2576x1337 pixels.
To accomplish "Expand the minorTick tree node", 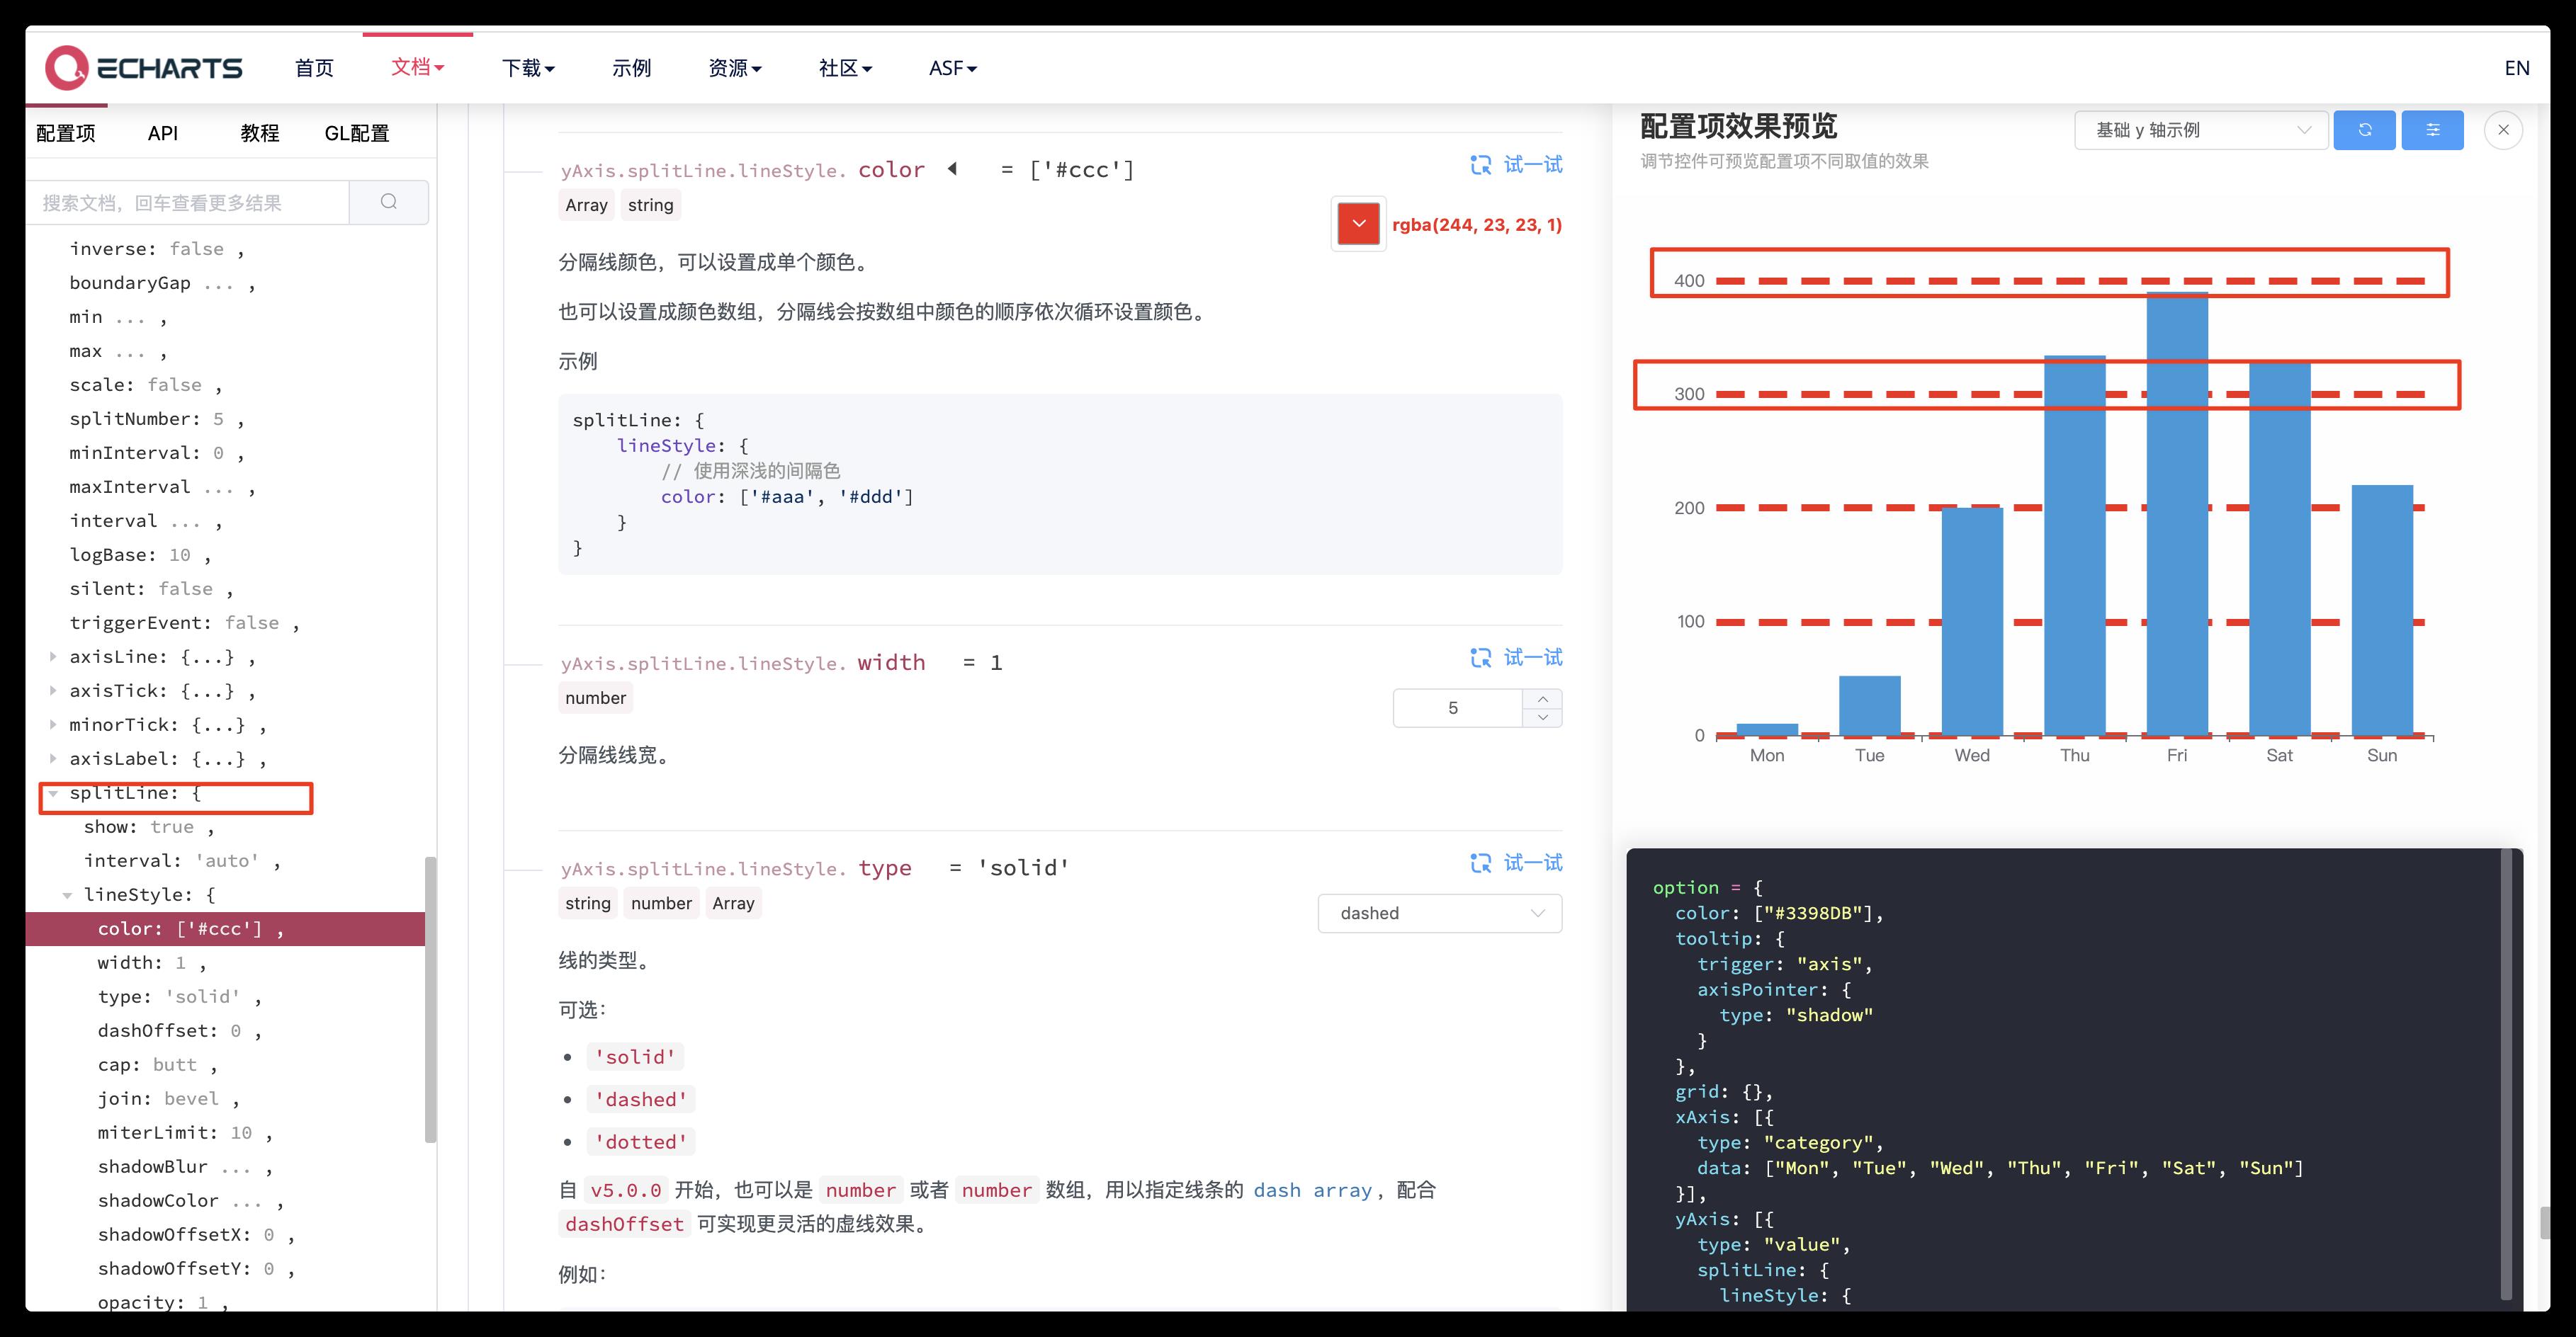I will tap(53, 724).
